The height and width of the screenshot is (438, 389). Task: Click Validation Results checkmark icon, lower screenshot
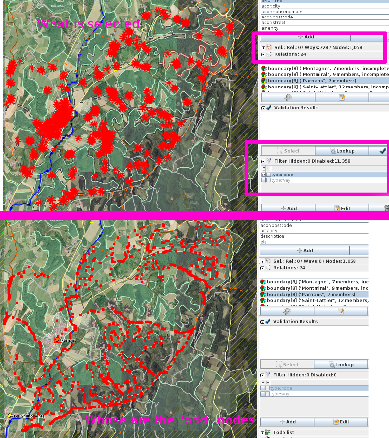(268, 321)
